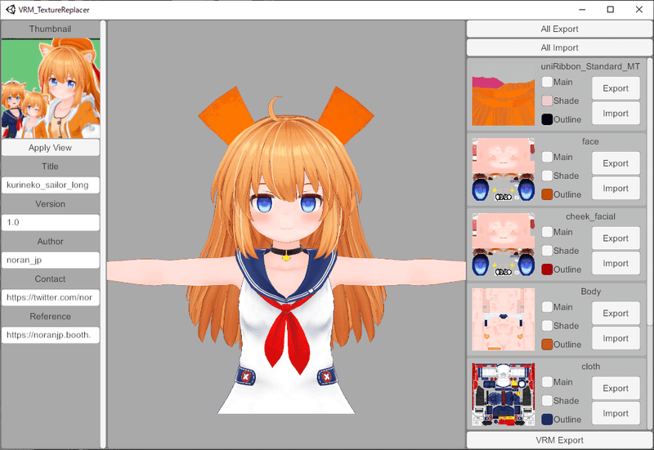Focus the Version field showing 1.0
The height and width of the screenshot is (450, 654).
tap(51, 222)
